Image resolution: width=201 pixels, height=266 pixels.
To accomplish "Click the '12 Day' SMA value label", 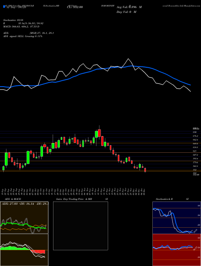I will pos(16,7).
